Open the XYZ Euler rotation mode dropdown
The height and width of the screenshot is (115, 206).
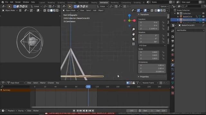click(152, 45)
